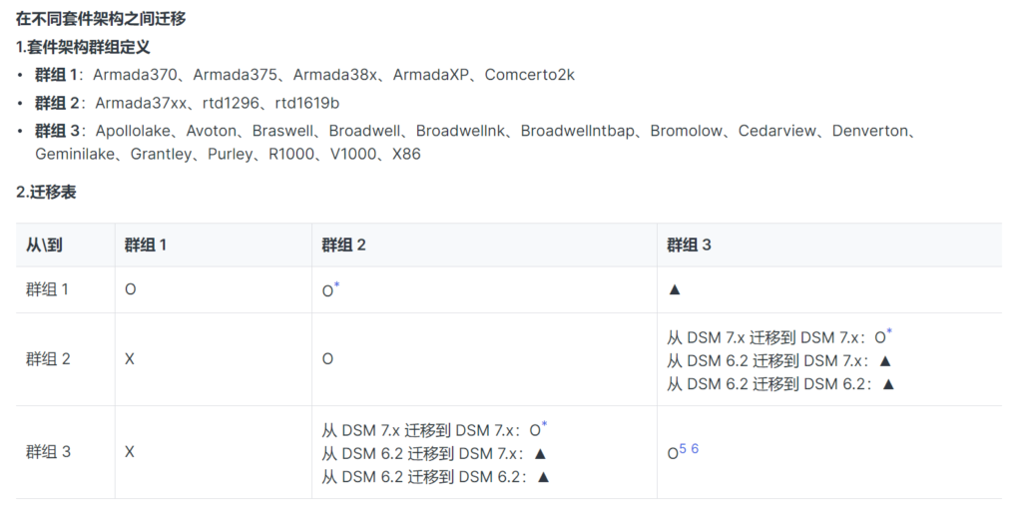The height and width of the screenshot is (506, 1022).
Task: Select the 群组 2 row label
Action: (x=48, y=358)
